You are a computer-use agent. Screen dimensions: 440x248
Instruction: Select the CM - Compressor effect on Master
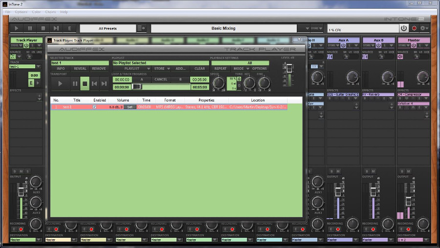[413, 94]
